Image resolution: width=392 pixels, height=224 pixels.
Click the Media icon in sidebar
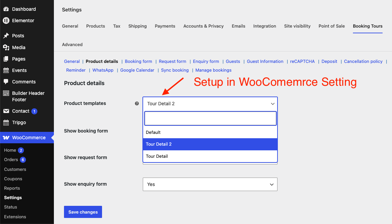point(6,47)
